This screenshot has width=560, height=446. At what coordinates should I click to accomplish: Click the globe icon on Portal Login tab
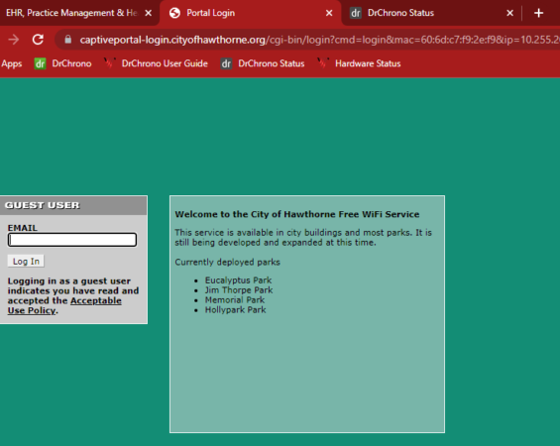(x=174, y=13)
